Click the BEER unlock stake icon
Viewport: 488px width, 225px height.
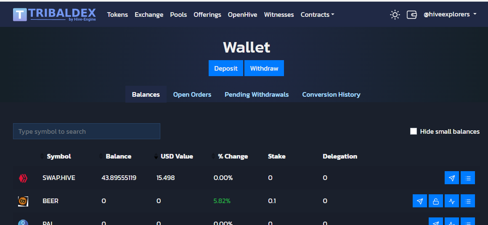[x=436, y=201]
